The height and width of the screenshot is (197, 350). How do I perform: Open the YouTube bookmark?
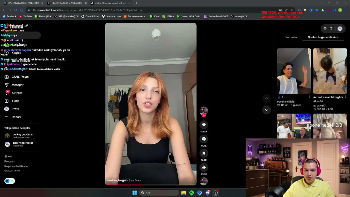[25, 16]
